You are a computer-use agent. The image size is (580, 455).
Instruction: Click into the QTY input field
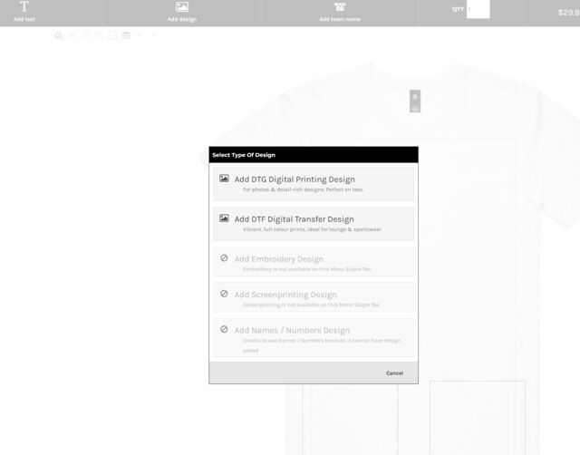(478, 9)
